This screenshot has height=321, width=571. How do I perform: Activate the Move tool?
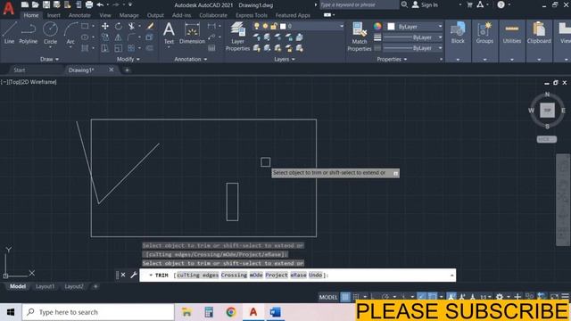click(x=105, y=26)
